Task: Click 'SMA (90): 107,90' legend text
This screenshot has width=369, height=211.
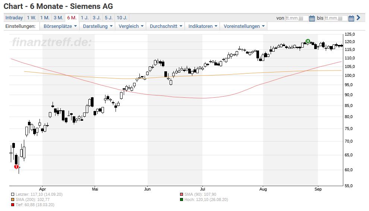Action: (x=200, y=194)
